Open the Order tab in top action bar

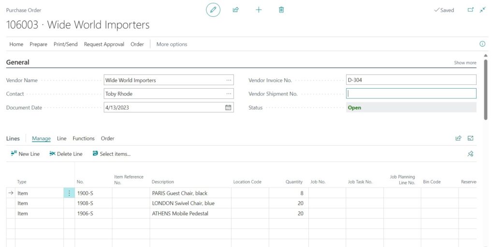tap(137, 44)
